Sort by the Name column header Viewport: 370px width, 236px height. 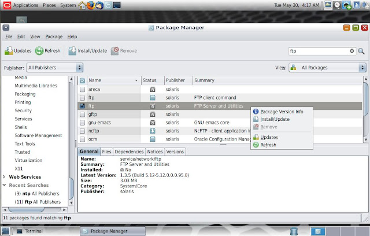coord(114,80)
